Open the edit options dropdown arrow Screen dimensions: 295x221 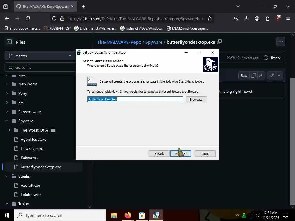[279, 76]
